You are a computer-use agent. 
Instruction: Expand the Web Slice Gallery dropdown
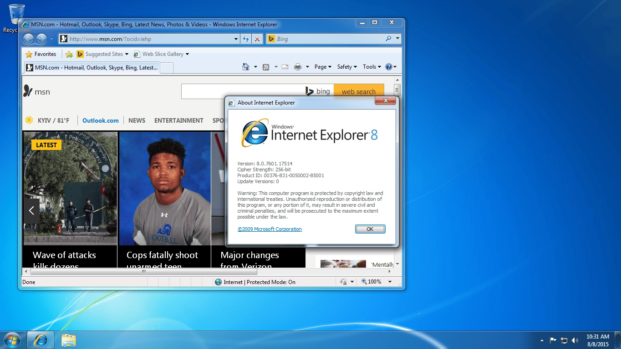(x=187, y=54)
